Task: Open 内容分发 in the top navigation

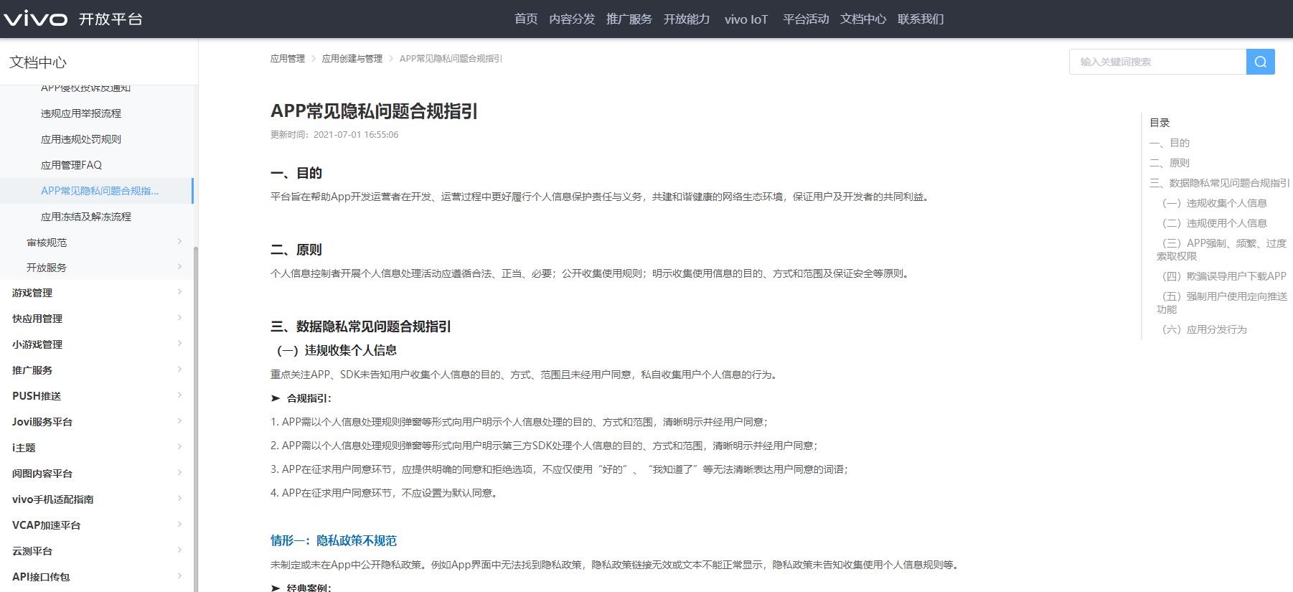Action: click(572, 19)
